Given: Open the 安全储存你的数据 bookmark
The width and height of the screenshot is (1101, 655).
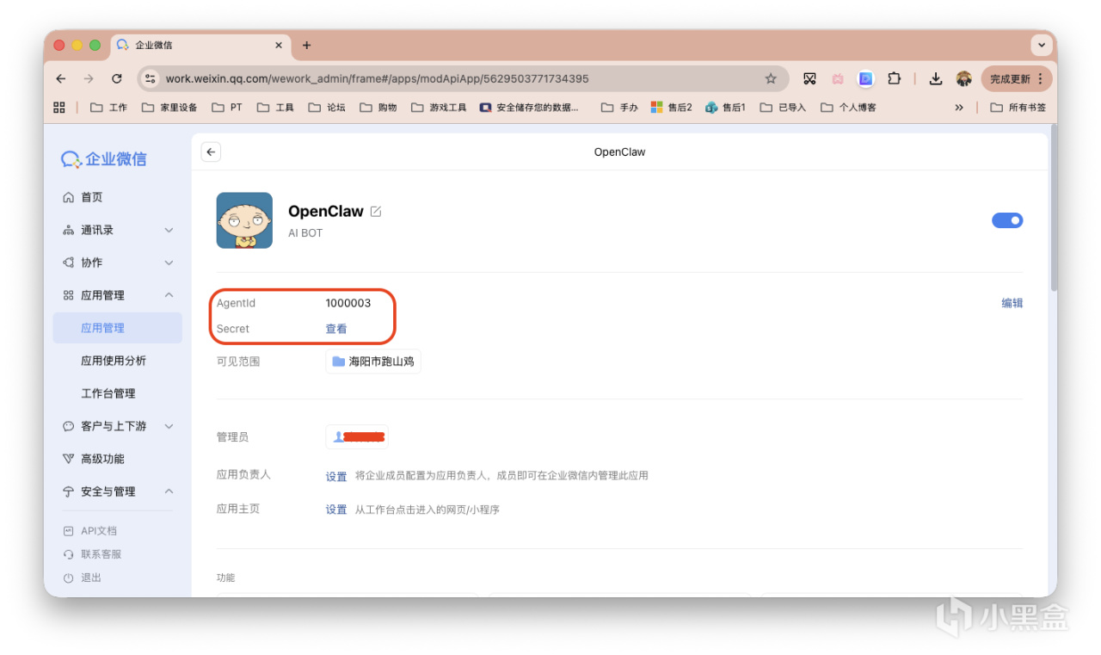Looking at the screenshot, I should (530, 108).
